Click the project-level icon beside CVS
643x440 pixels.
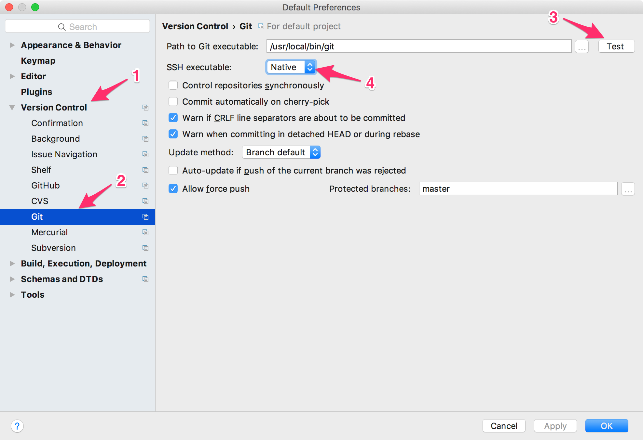[x=145, y=201]
